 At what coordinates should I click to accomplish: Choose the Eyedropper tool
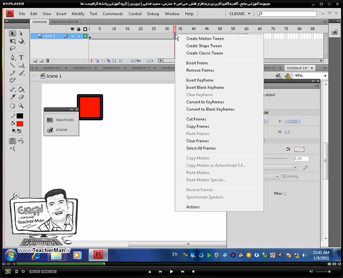[12, 97]
